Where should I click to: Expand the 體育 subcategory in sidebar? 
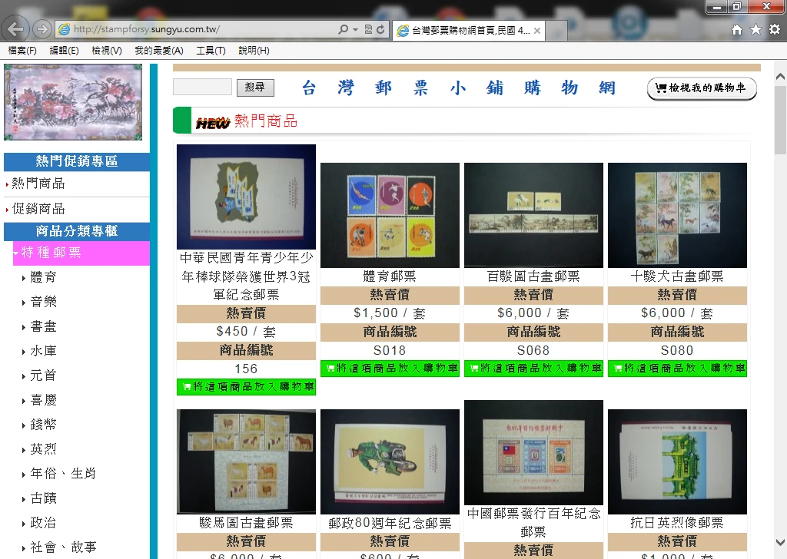[x=43, y=277]
